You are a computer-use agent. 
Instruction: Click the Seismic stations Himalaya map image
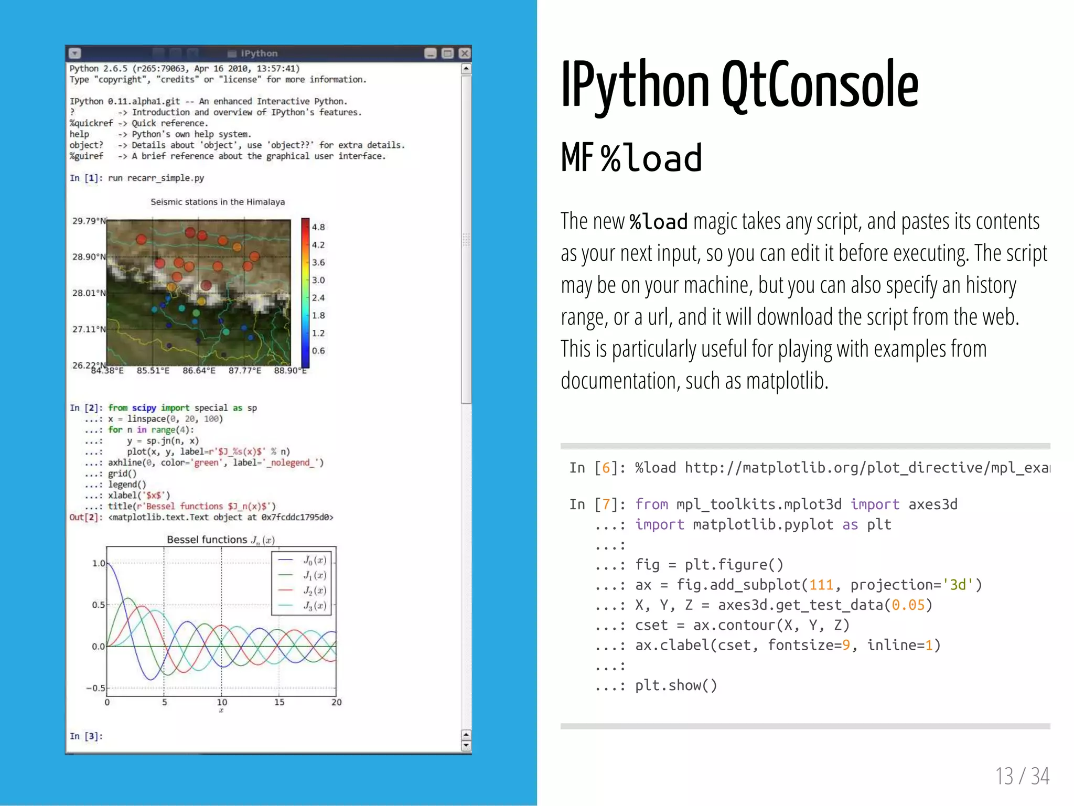coord(198,293)
